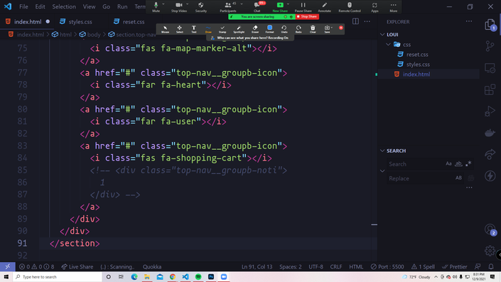Image resolution: width=501 pixels, height=282 pixels.
Task: Open Save annotation dropdown arrow
Action: coord(332,28)
